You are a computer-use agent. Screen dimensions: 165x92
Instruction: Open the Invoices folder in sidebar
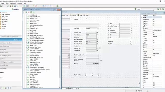4,18
